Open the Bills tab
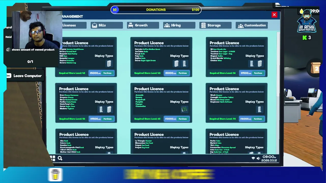The height and width of the screenshot is (183, 326). [x=107, y=25]
